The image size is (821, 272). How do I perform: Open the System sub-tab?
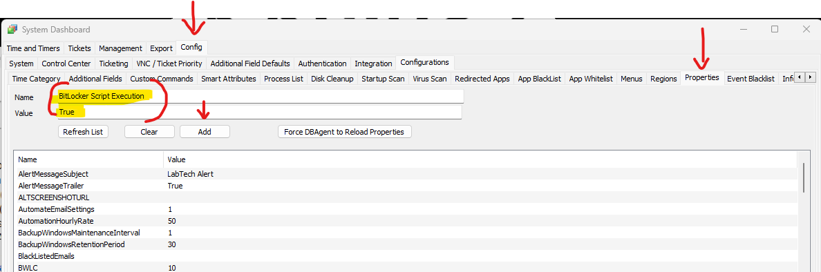point(21,64)
